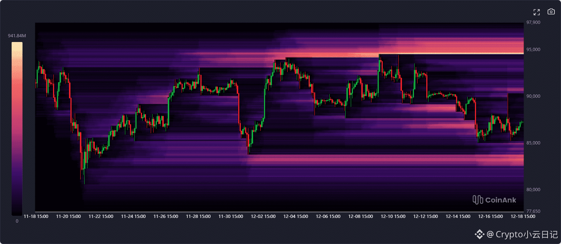
Task: Click the 12-04 15:00 time marker
Action: [x=296, y=216]
